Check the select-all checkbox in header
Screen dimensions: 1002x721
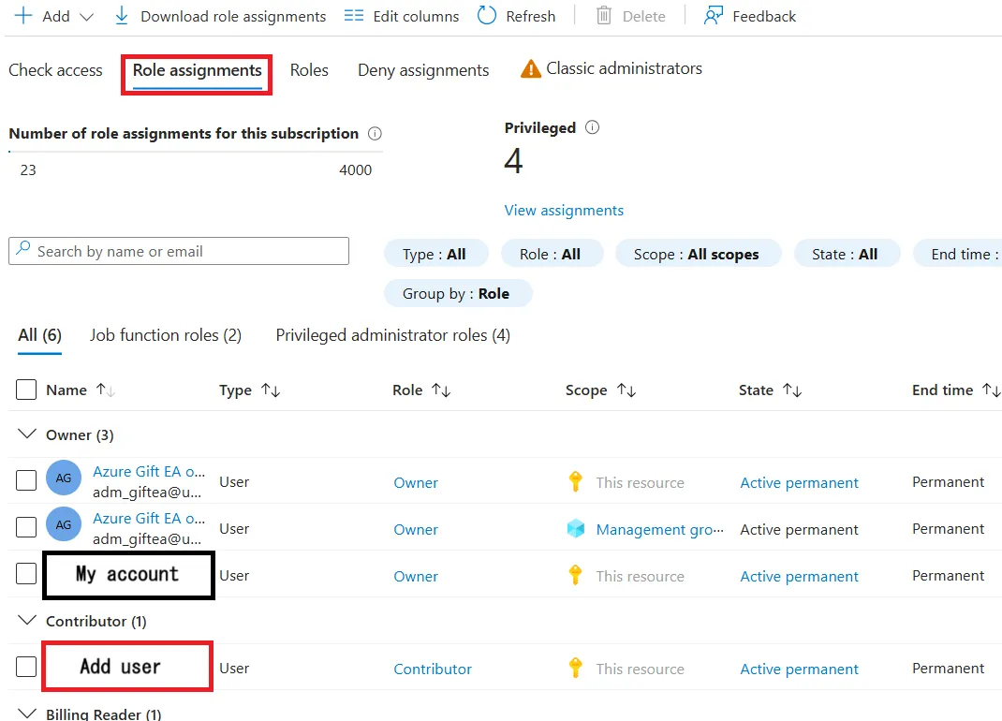click(x=26, y=390)
